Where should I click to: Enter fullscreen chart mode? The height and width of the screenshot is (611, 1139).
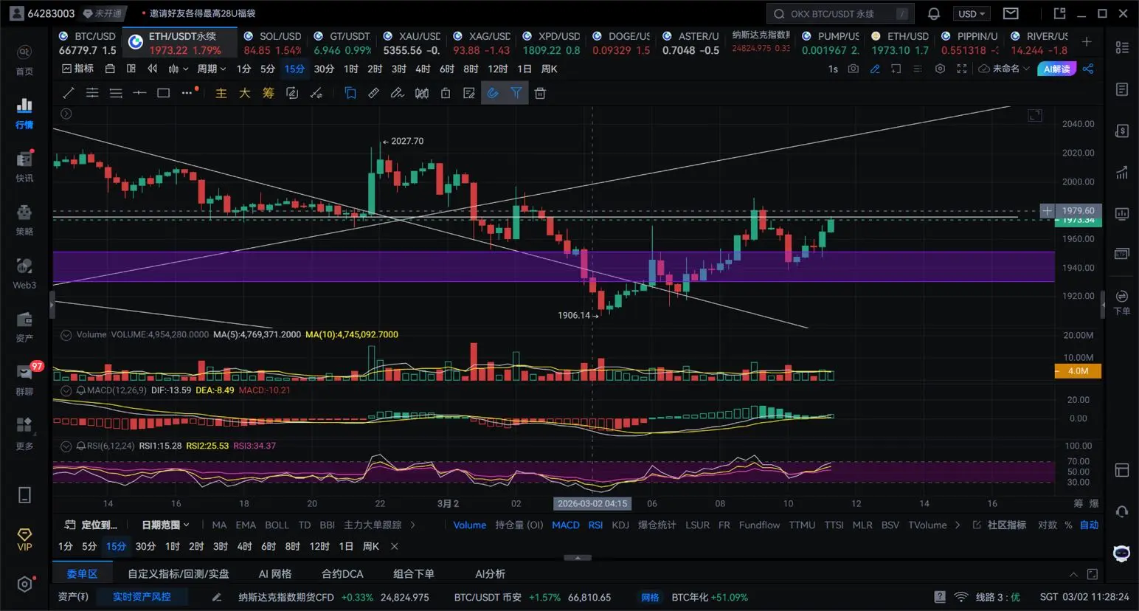coord(962,69)
